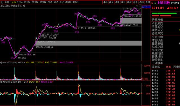Switch to 60分钟 period
The image size is (180, 106).
[43, 2]
